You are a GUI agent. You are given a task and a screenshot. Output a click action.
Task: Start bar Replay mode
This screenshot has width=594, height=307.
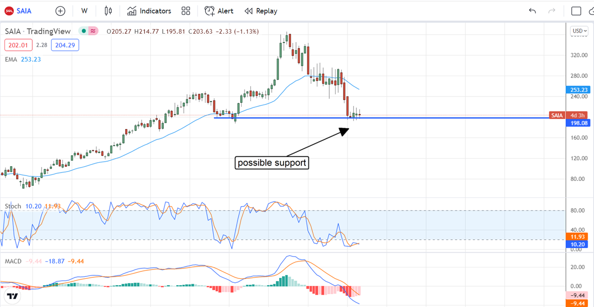(261, 11)
